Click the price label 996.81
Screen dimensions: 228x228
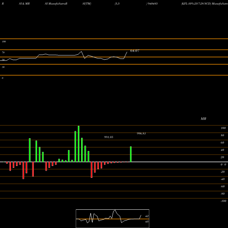point(141,134)
